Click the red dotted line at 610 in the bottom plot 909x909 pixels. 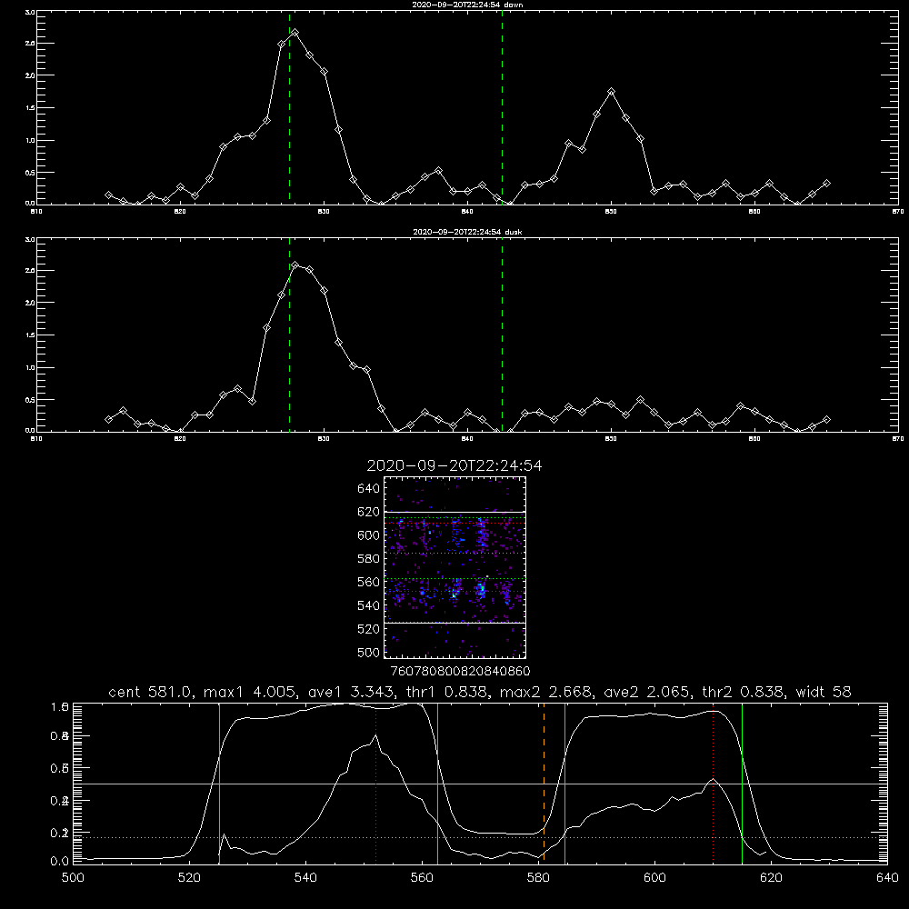click(713, 784)
